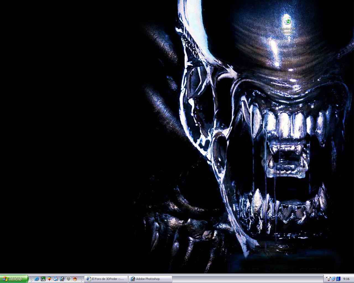Launch Photoshop from the Quick Launch bar
The image size is (354, 283).
62,279
